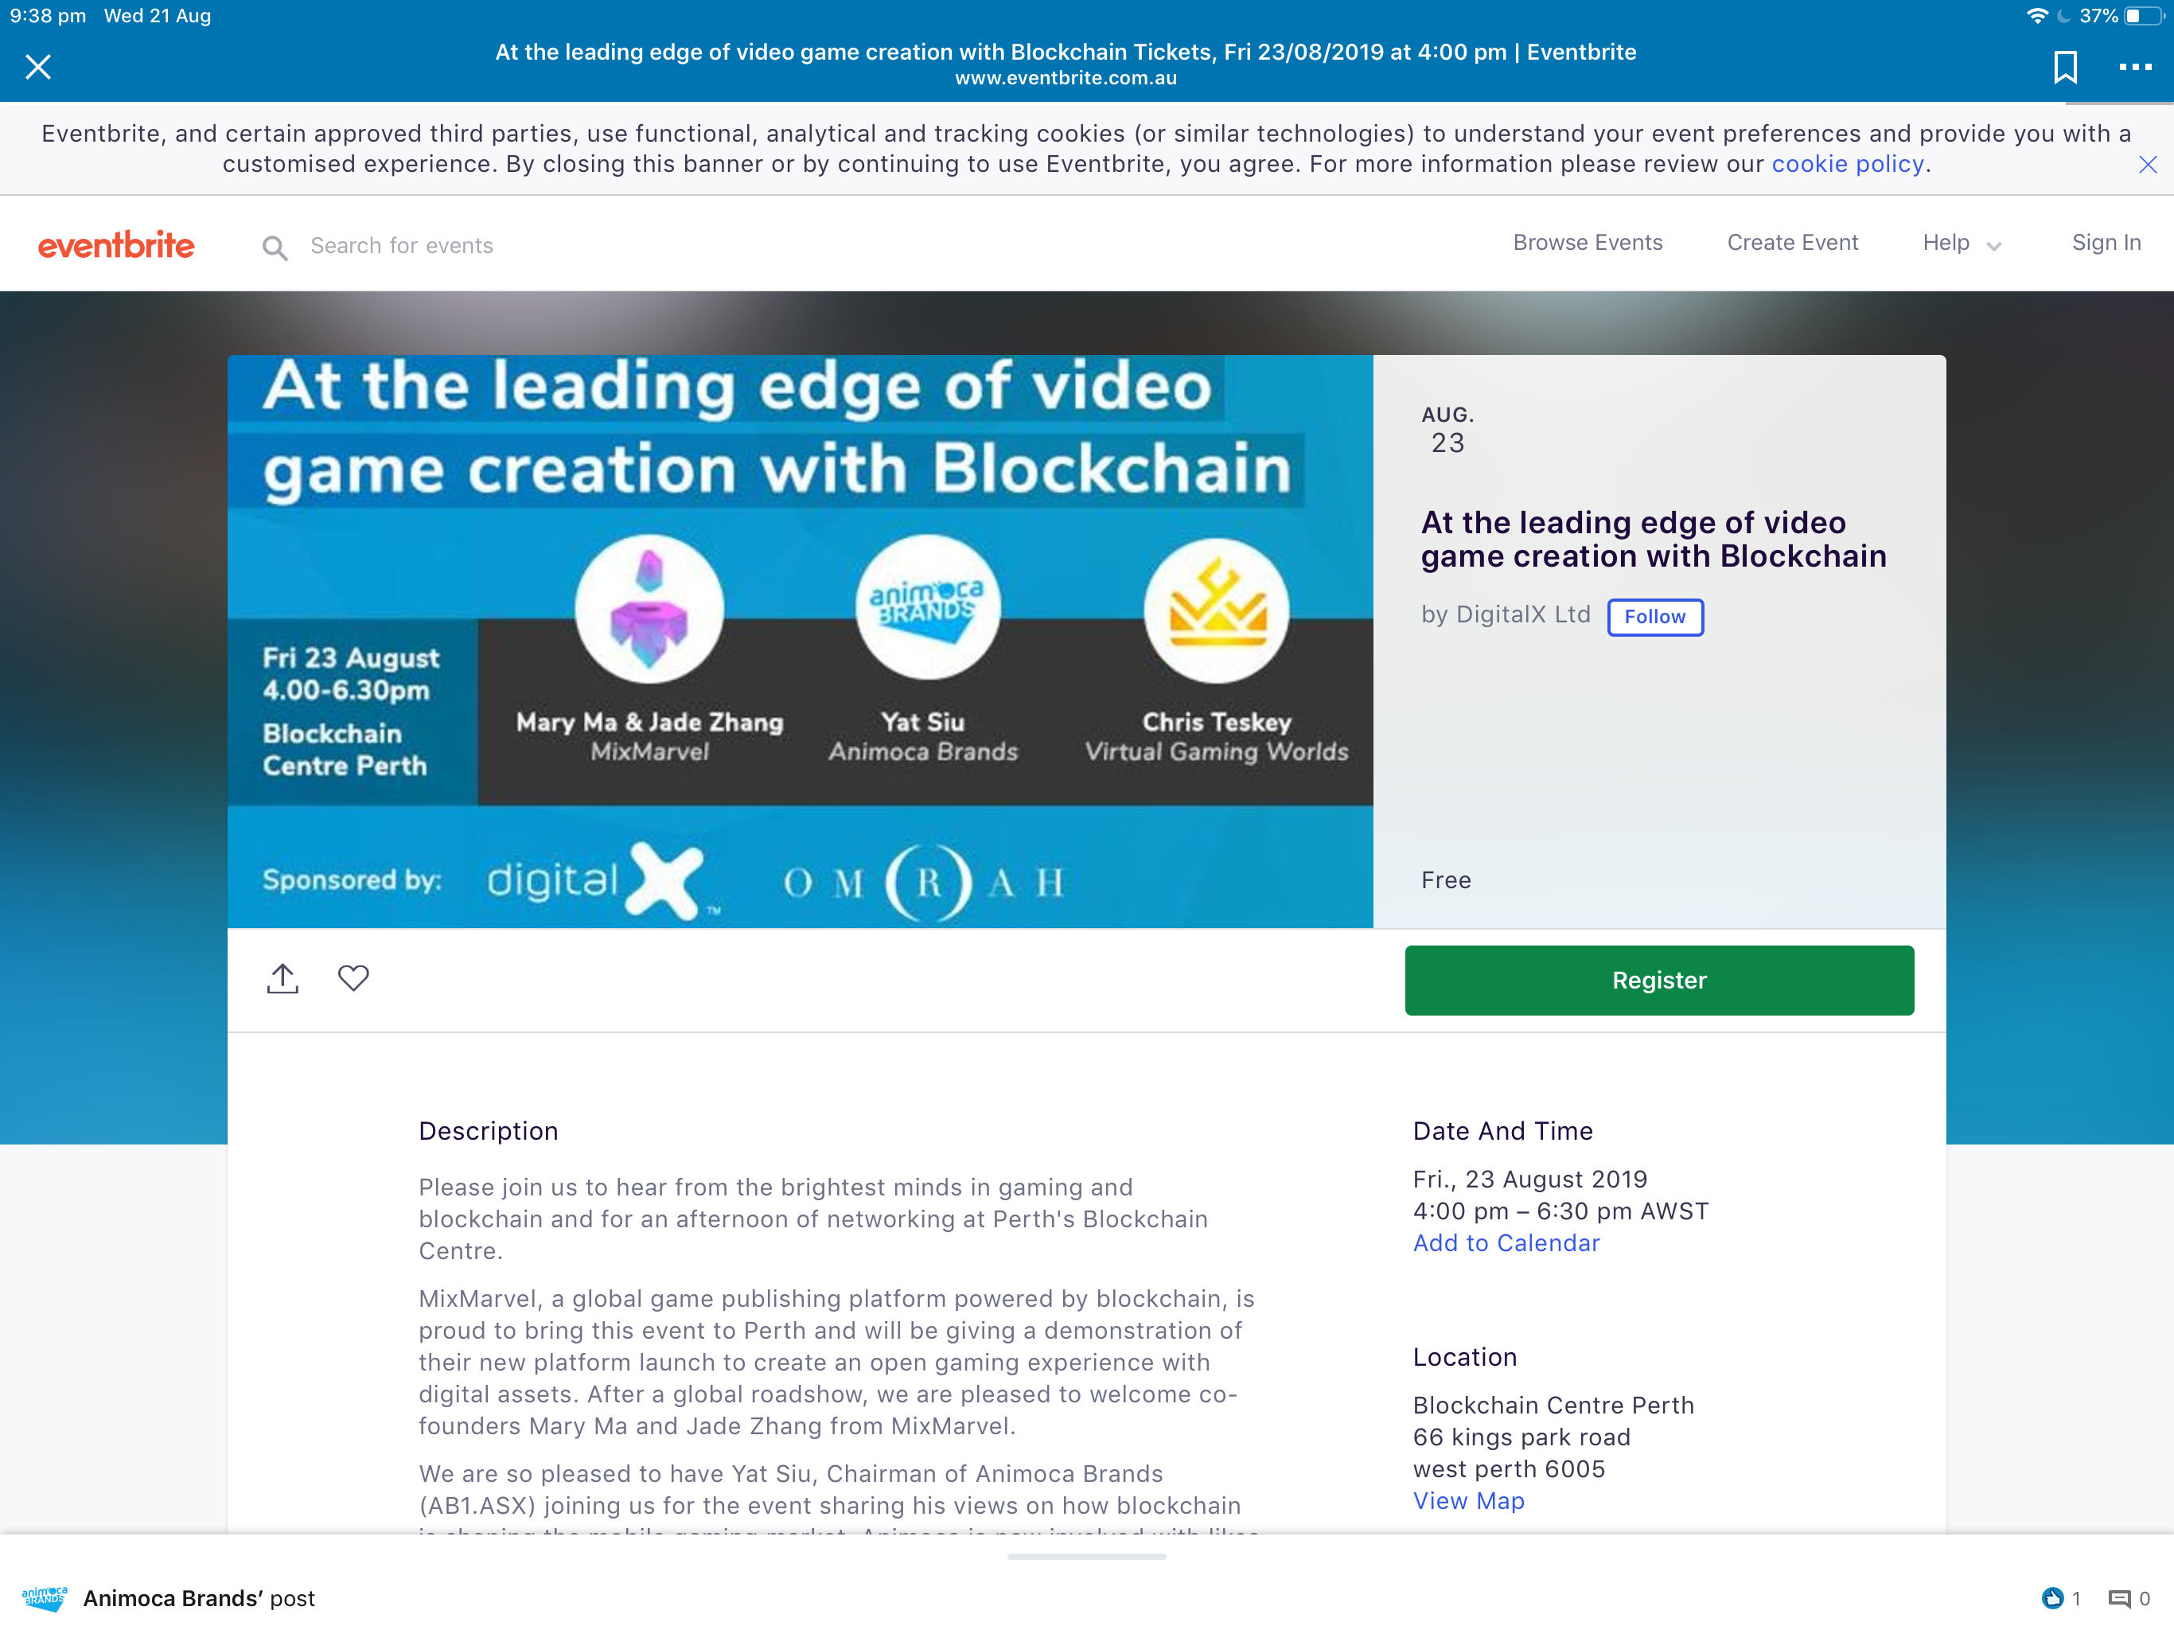Open post comments icon
Viewport: 2174px width, 1630px height.
[x=2119, y=1598]
